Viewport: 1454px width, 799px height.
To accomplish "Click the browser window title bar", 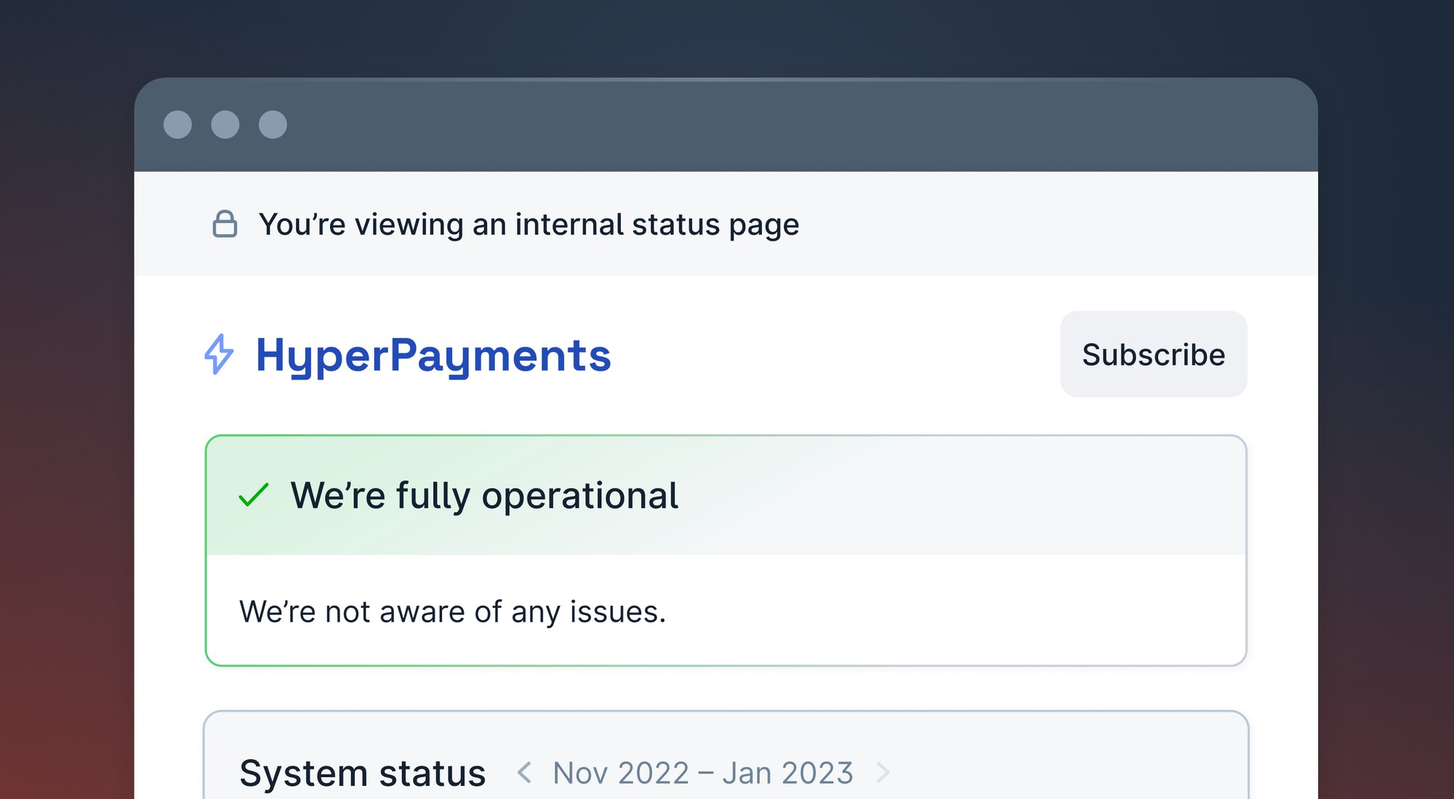I will (x=727, y=124).
